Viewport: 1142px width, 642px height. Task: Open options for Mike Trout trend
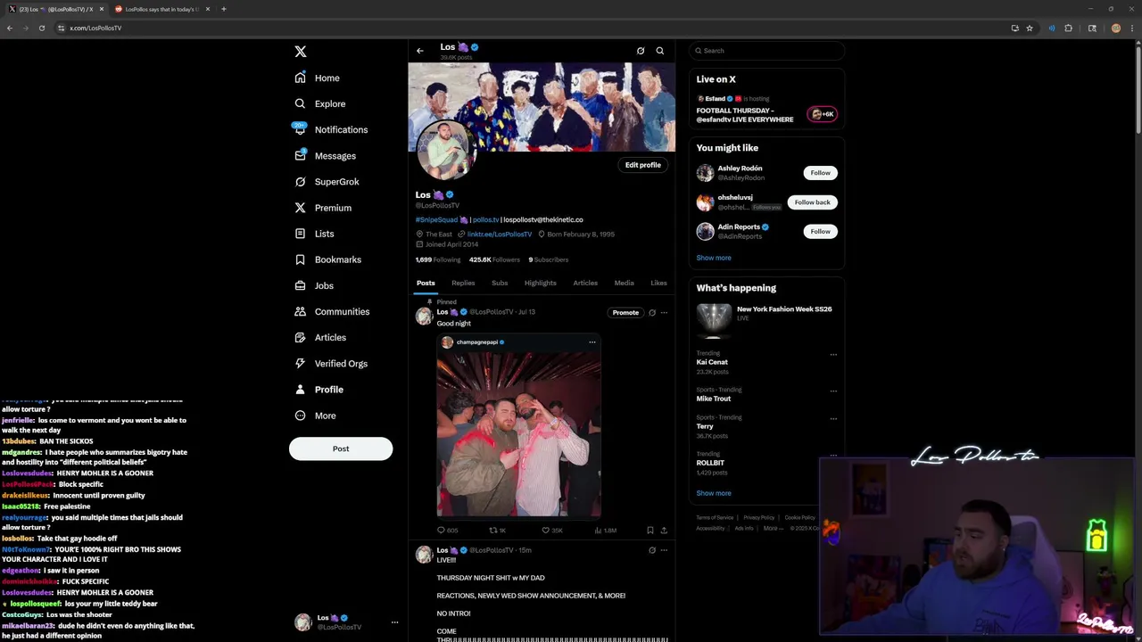pyautogui.click(x=833, y=391)
